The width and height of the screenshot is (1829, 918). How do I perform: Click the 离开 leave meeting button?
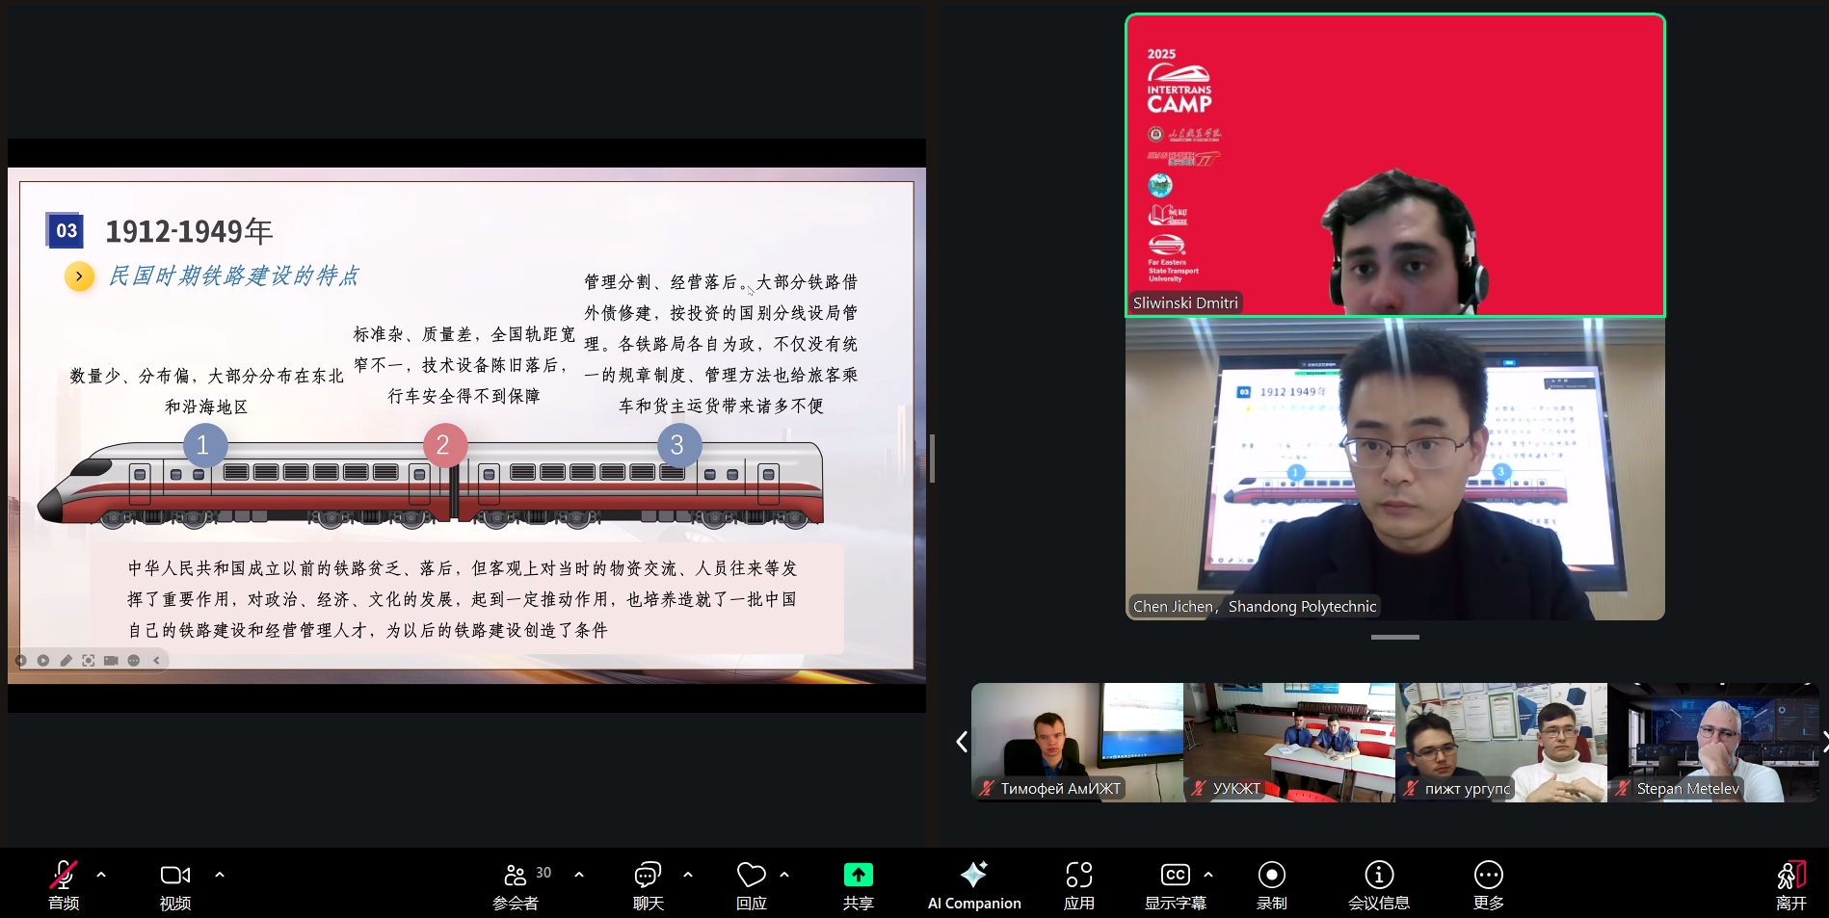(x=1790, y=883)
